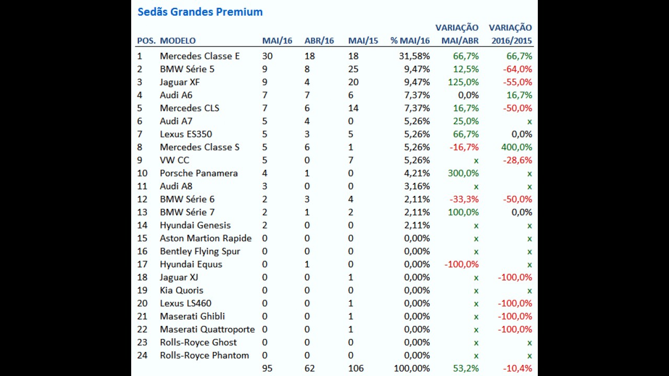Click the 'POS.' column header
This screenshot has width=669, height=376.
146,41
